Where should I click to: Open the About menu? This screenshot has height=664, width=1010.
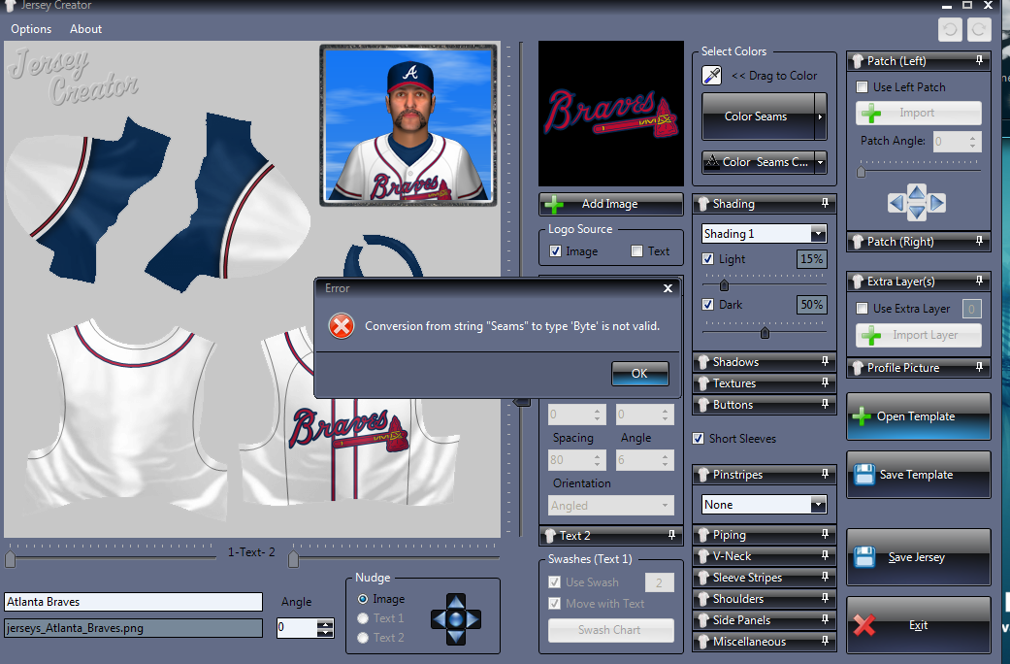pyautogui.click(x=85, y=29)
